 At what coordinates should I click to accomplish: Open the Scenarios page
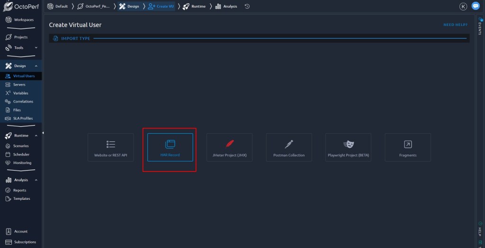click(21, 146)
